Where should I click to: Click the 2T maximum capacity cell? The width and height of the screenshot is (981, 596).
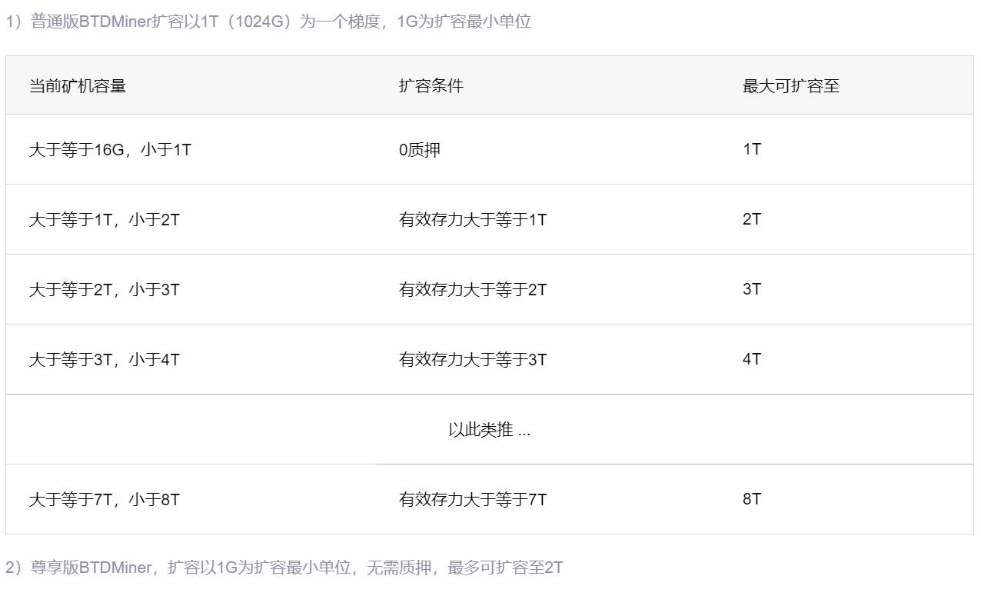[752, 219]
